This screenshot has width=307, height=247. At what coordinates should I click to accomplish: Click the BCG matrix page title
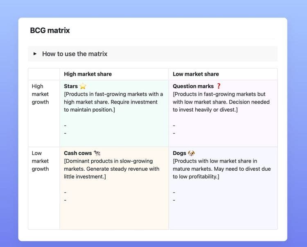50,30
